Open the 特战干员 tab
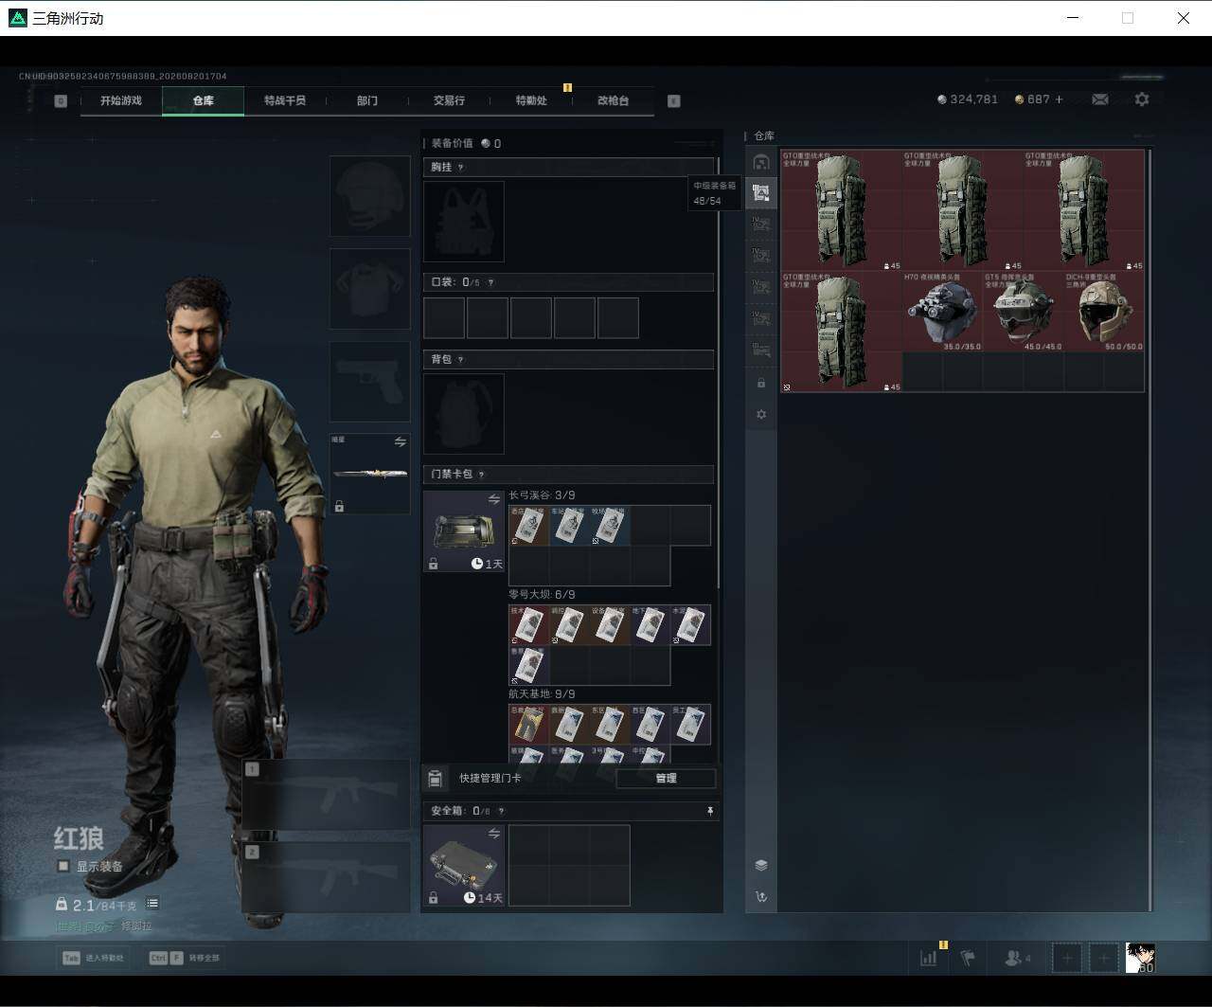This screenshot has width=1212, height=1007. [285, 100]
